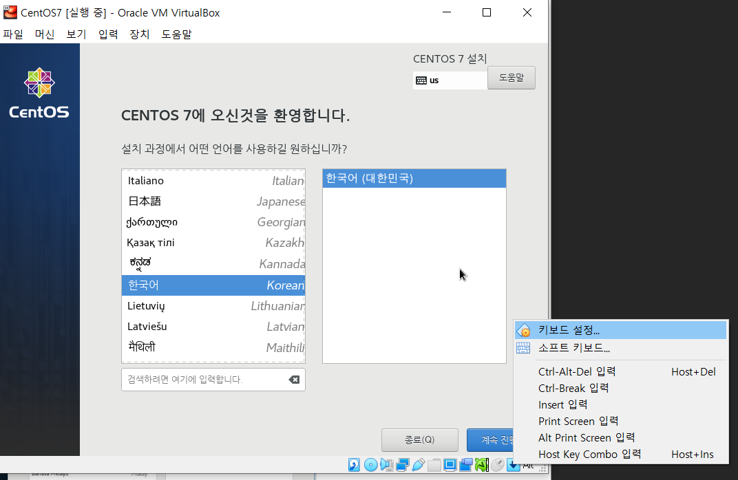Select Ctrl-Alt-Del 입력 menu entry
Screen dimensions: 738x480
620,371
